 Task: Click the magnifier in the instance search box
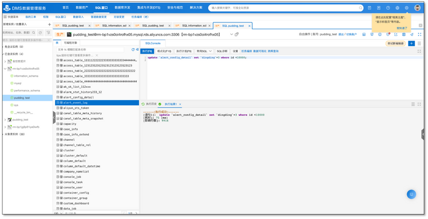coord(34,33)
